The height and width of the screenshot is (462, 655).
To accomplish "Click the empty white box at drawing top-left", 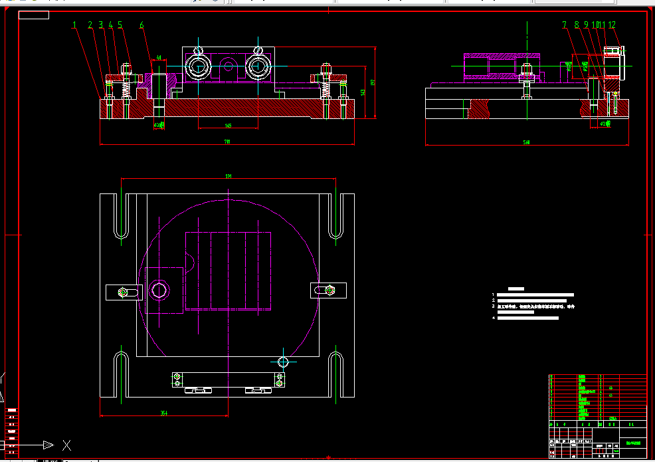I will pos(34,15).
